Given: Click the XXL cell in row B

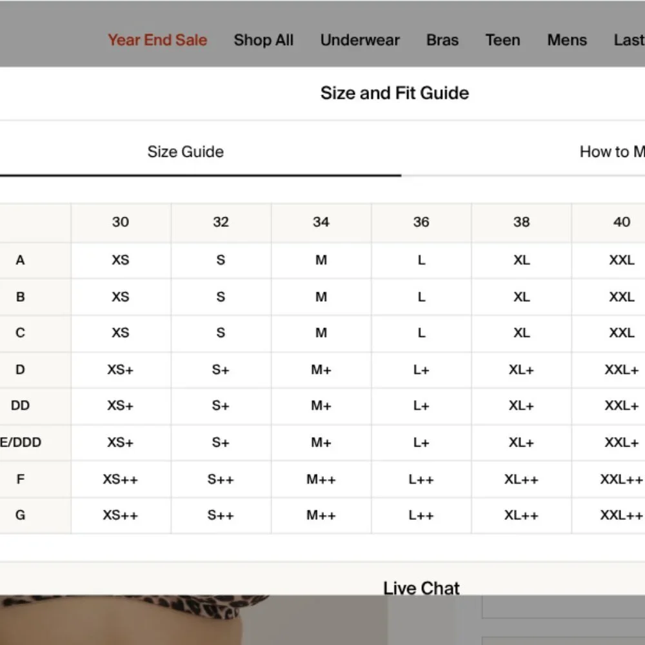Looking at the screenshot, I should tap(609, 297).
